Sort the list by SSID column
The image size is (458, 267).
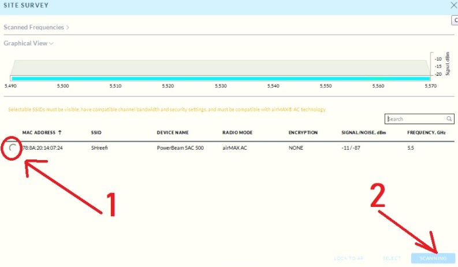pos(96,133)
